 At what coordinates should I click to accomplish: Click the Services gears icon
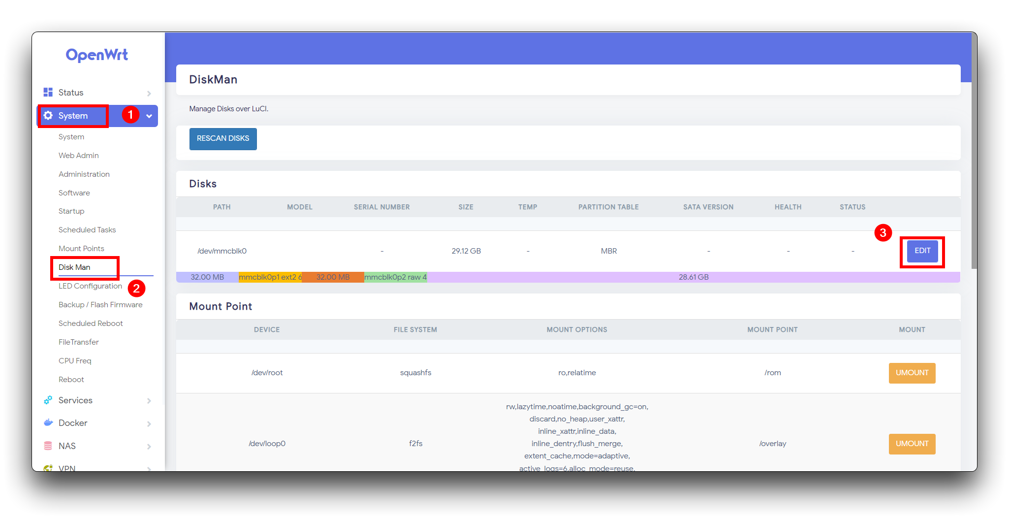(48, 400)
